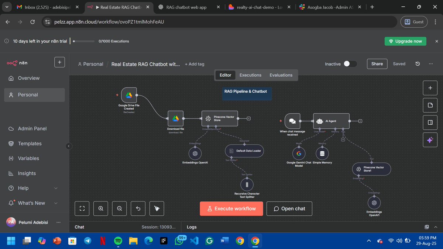Click the Add tag link
Image resolution: width=443 pixels, height=249 pixels.
tap(195, 64)
